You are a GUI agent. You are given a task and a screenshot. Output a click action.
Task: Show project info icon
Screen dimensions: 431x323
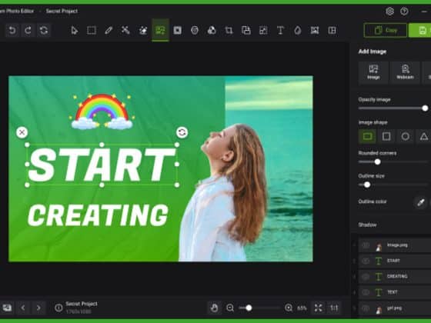click(58, 308)
